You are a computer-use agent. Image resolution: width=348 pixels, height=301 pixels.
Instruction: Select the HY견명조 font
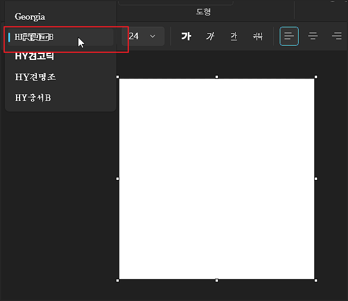(35, 77)
